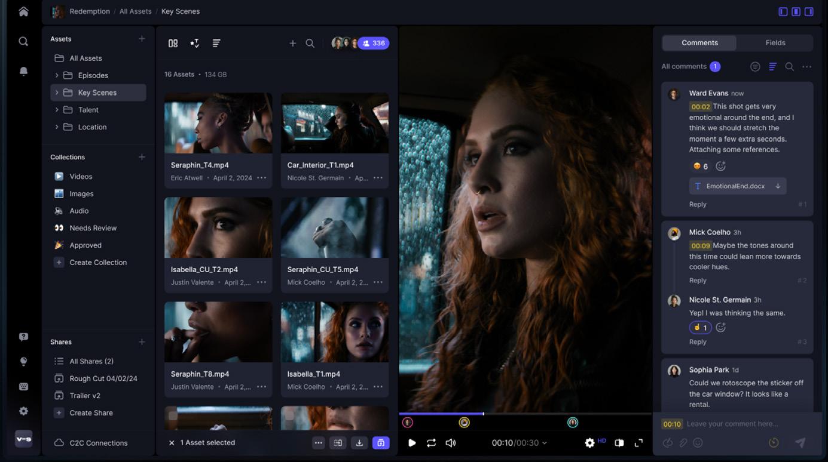
Task: Open more options for Seraphin_T4.mp4
Action: (x=261, y=178)
